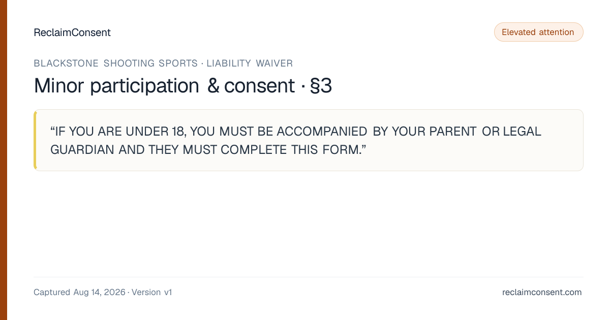Click the Version v1 label
This screenshot has height=320, width=610.
coord(152,293)
